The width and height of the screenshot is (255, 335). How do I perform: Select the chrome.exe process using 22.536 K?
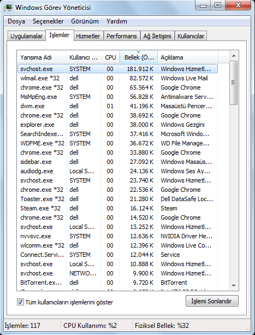click(x=117, y=190)
